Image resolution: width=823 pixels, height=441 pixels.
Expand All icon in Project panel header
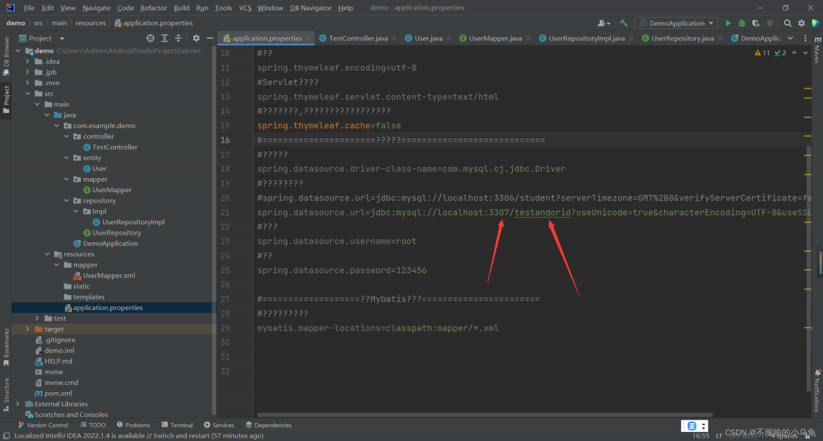(165, 39)
